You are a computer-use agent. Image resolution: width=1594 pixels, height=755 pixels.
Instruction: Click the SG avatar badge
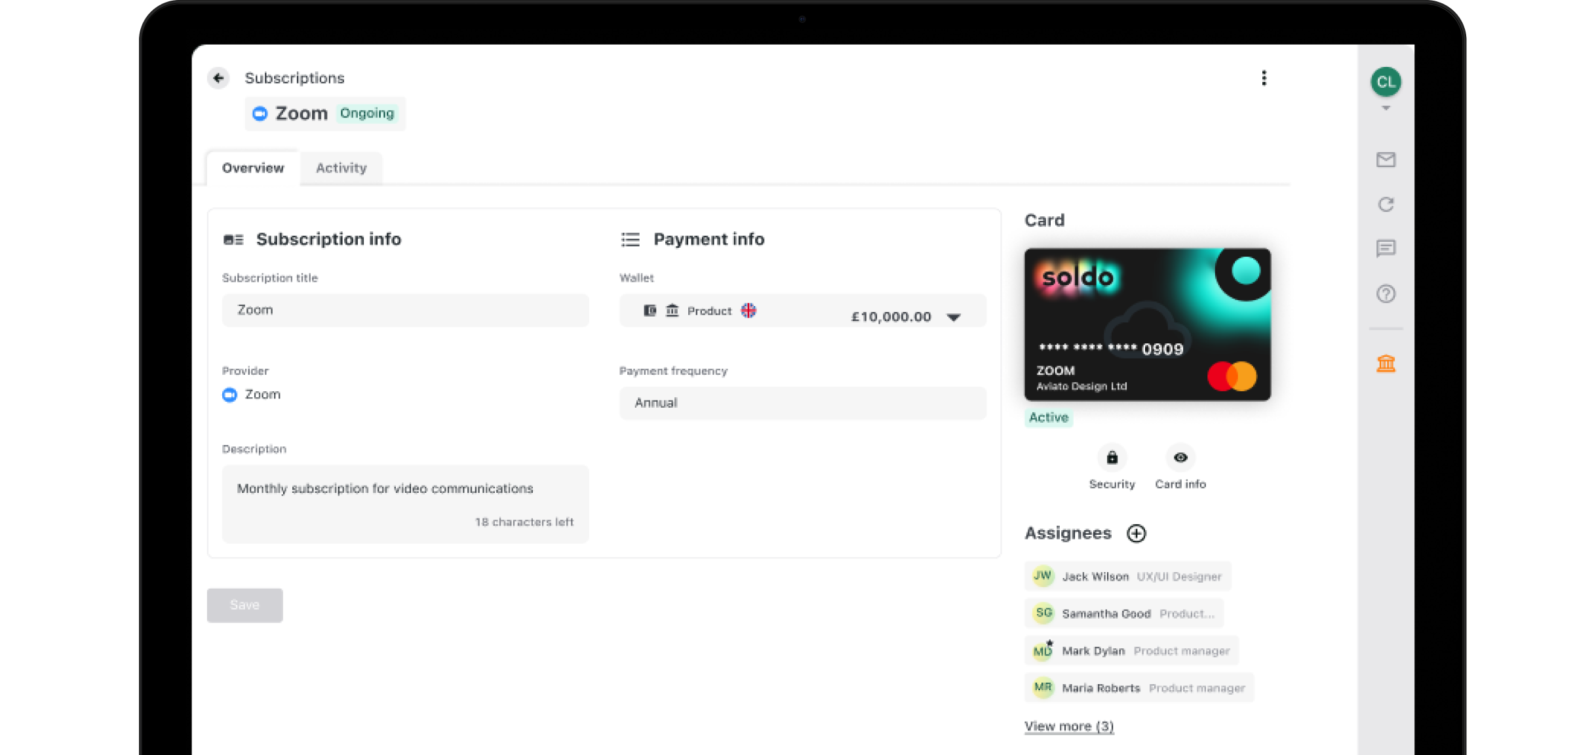pyautogui.click(x=1043, y=613)
